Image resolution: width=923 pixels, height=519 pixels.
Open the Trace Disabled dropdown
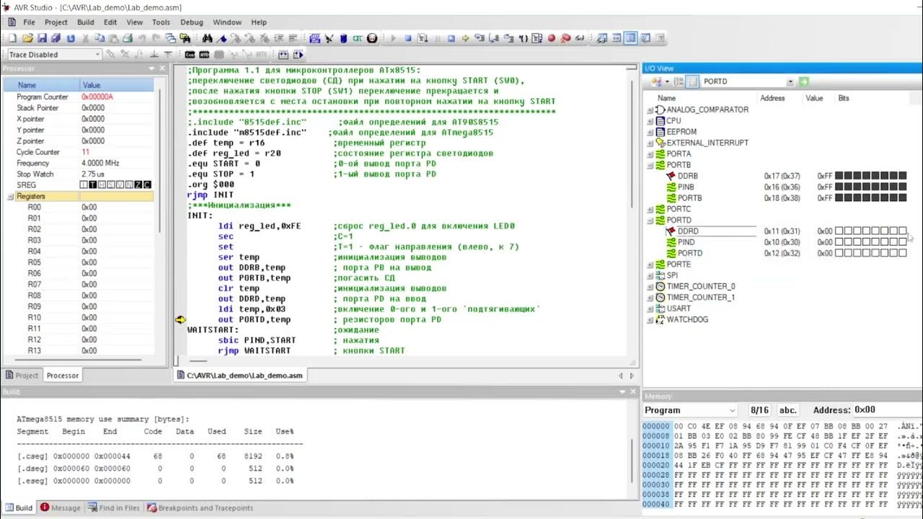point(97,55)
